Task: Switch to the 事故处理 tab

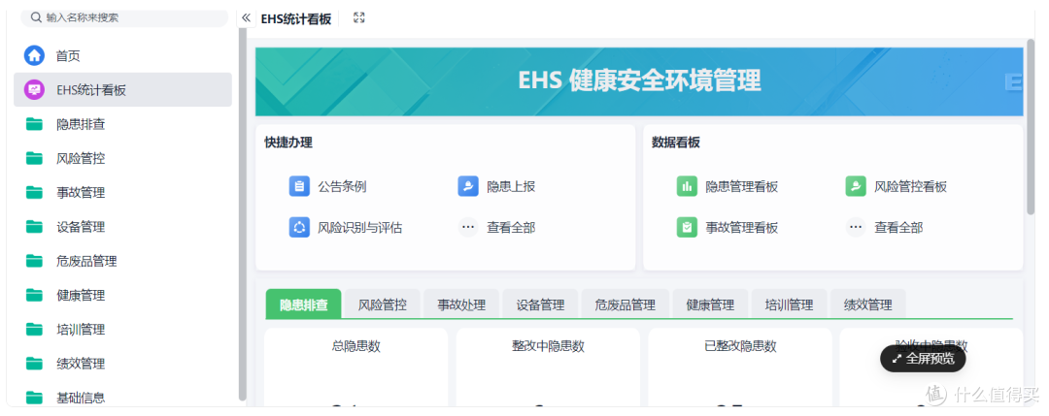Action: 461,304
